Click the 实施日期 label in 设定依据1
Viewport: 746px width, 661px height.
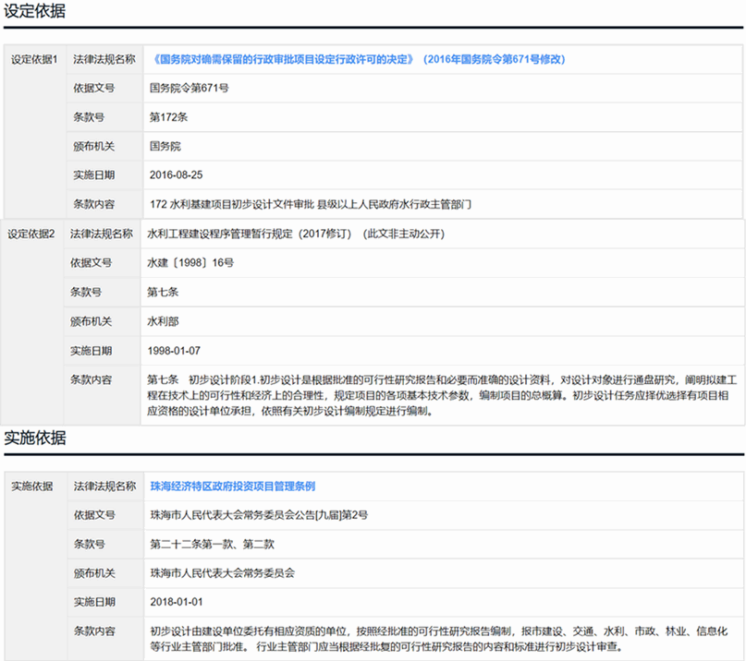pyautogui.click(x=93, y=174)
